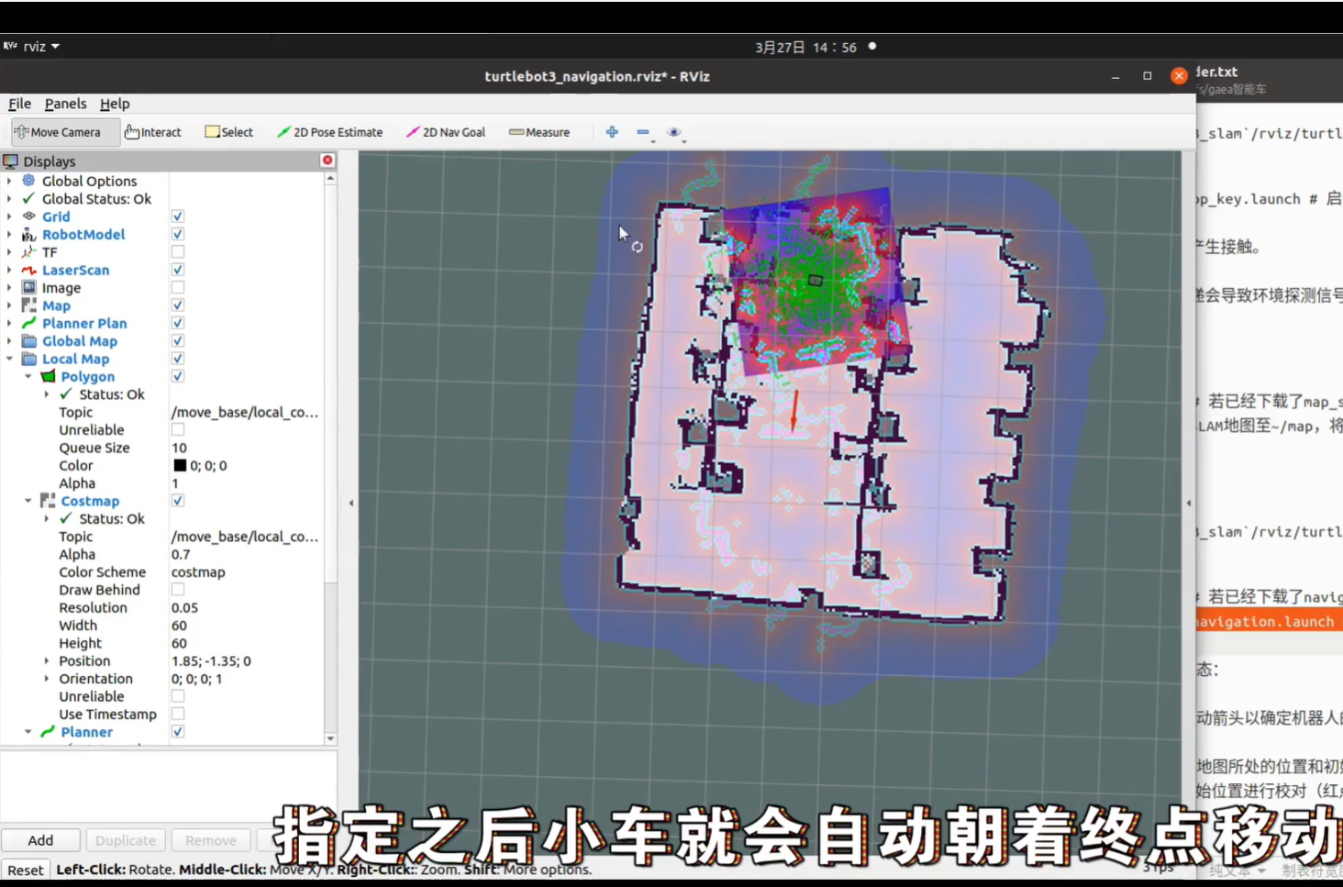1343x887 pixels.
Task: Click the right side panel collapse arrow
Action: pos(1189,503)
